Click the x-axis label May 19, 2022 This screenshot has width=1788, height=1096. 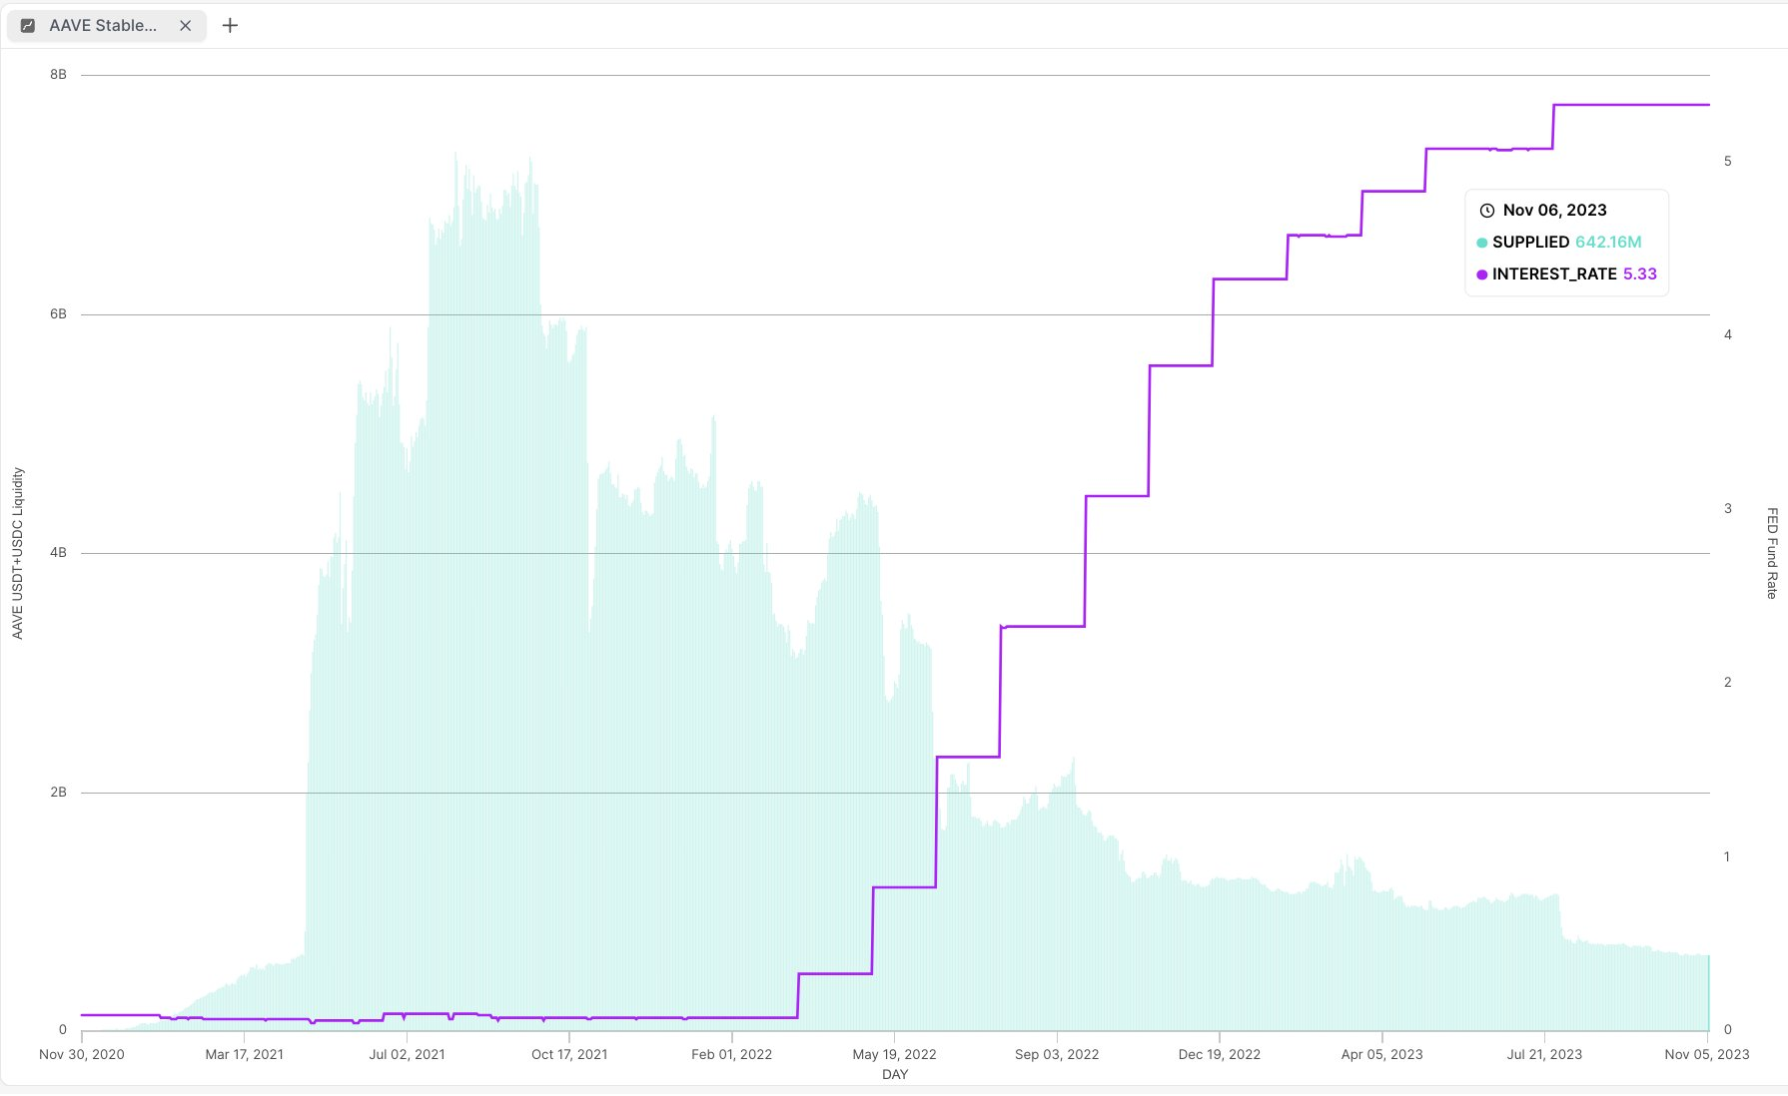coord(894,1054)
